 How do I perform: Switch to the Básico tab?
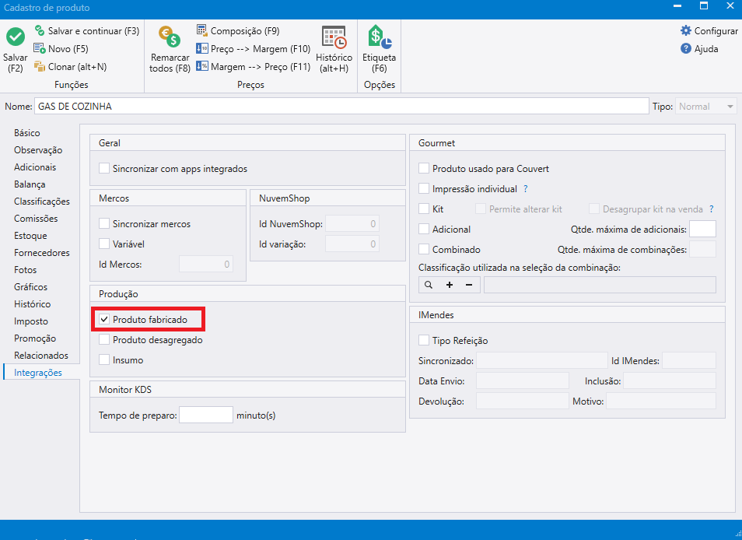(x=27, y=133)
